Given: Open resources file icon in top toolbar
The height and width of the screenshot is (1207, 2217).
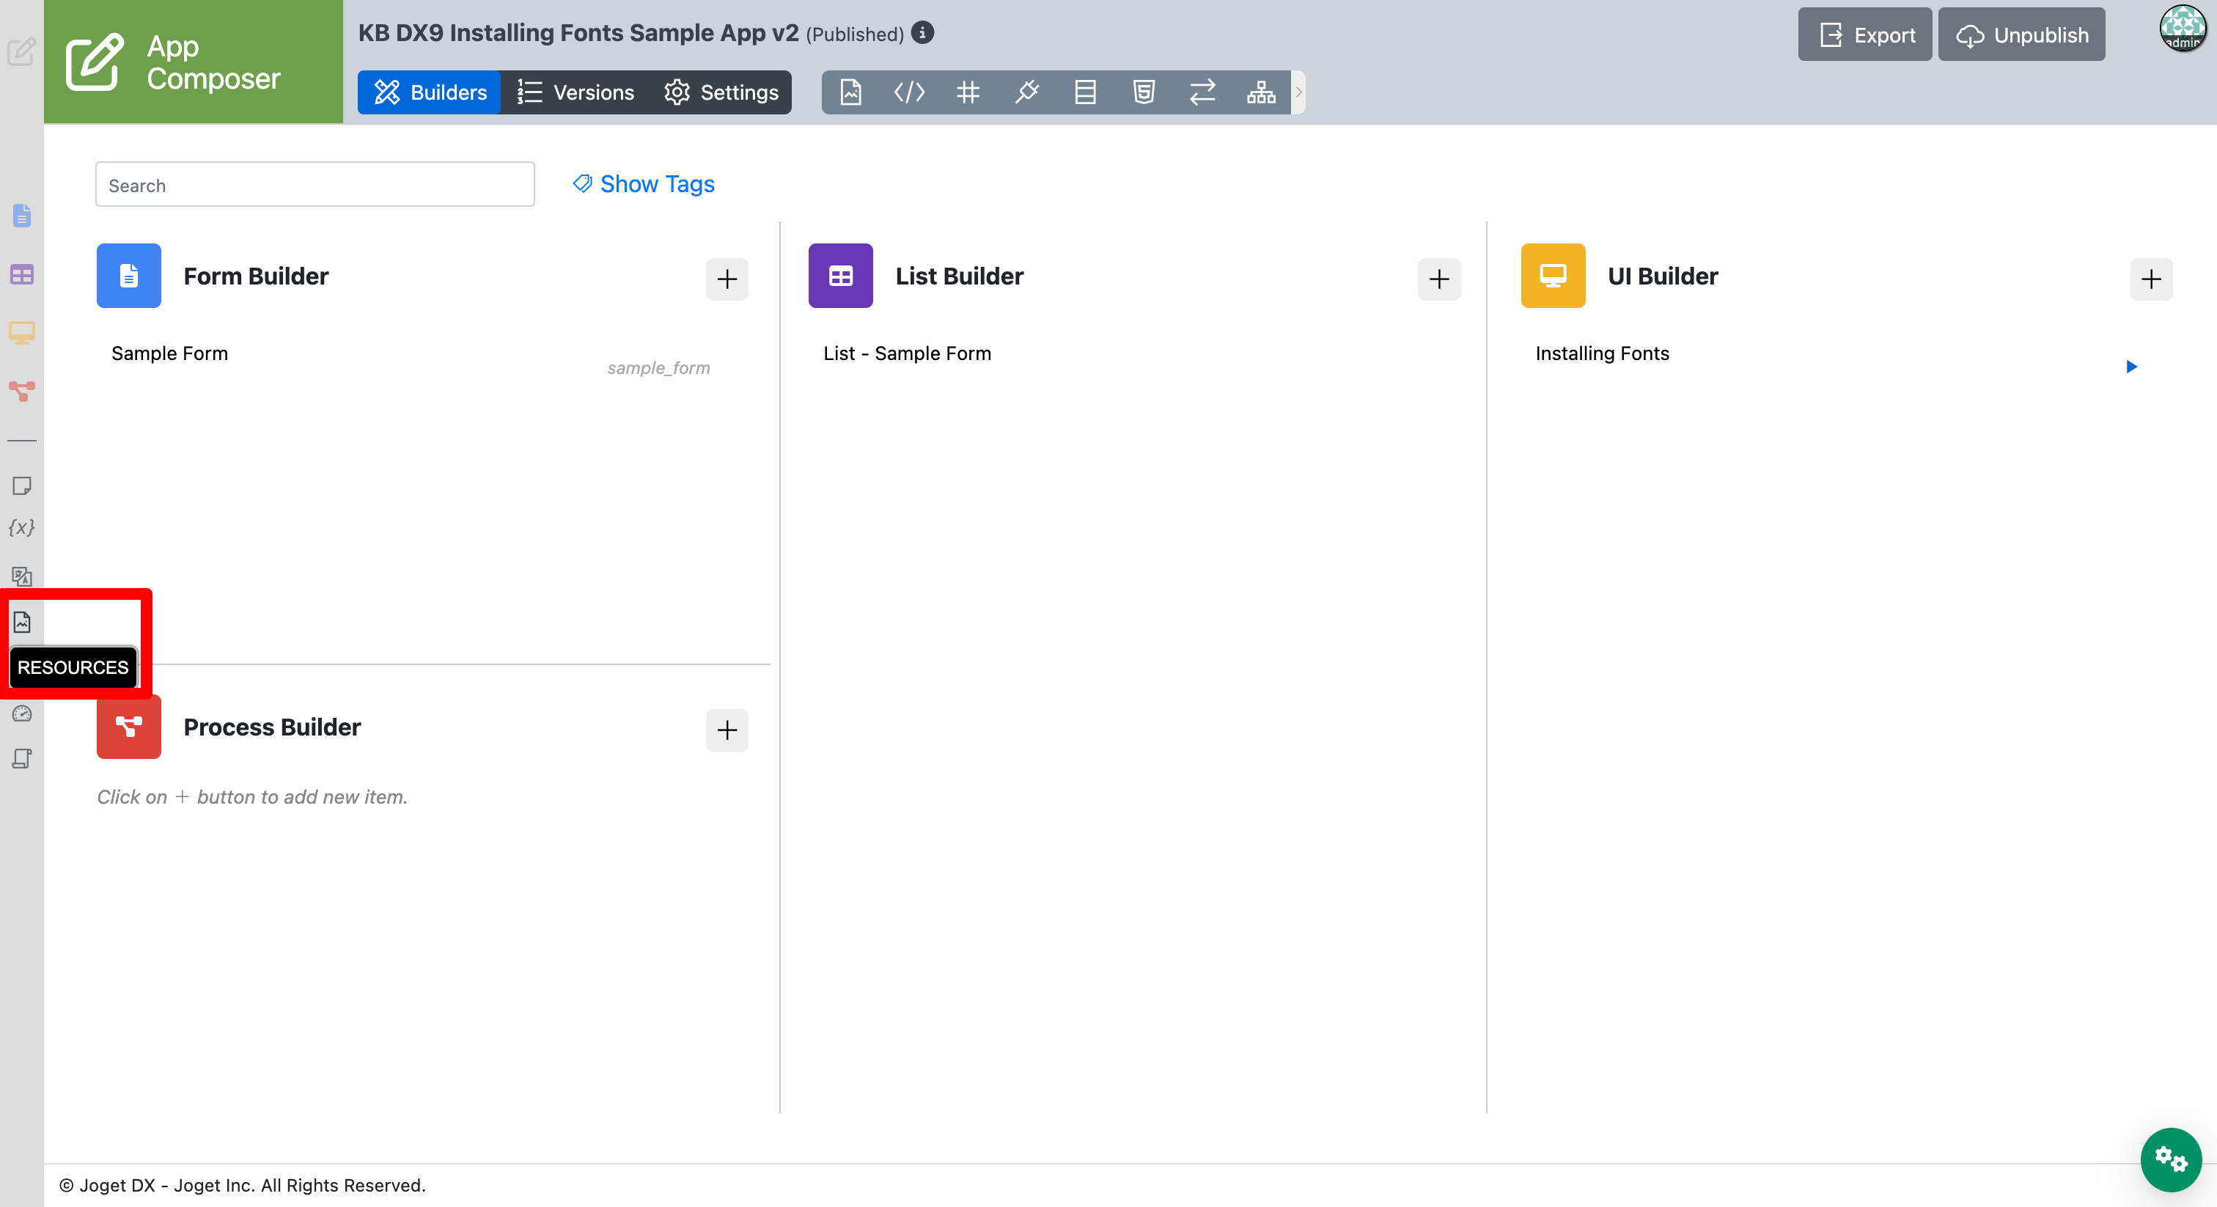Looking at the screenshot, I should click(x=850, y=92).
